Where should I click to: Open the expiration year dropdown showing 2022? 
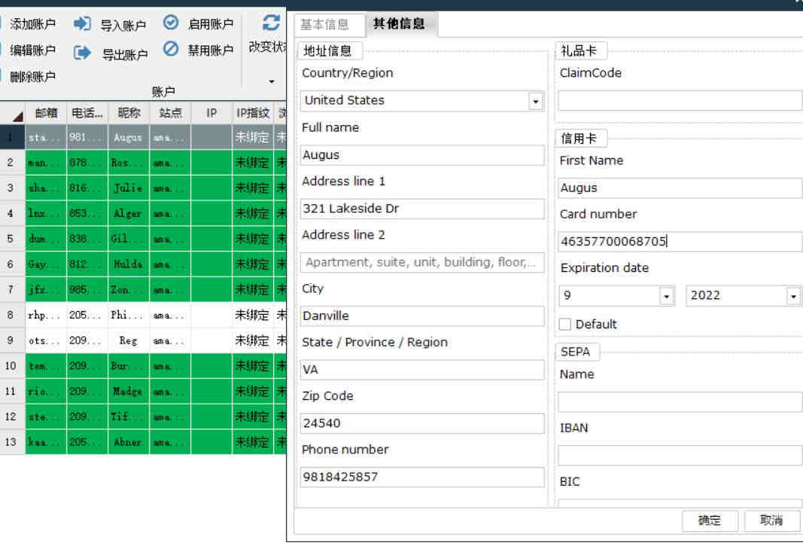pyautogui.click(x=793, y=296)
